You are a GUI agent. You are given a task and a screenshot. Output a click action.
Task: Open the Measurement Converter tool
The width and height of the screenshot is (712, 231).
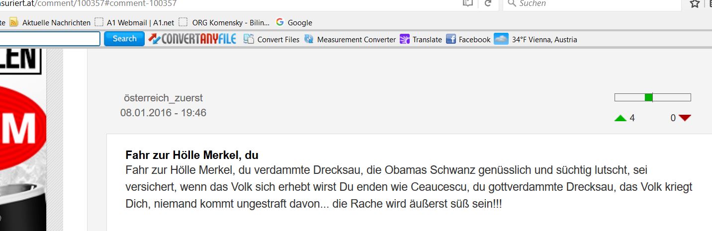click(x=309, y=39)
